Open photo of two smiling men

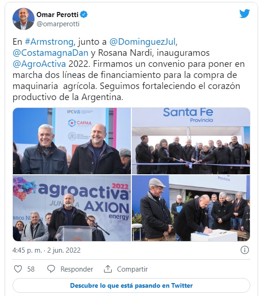pos(72,141)
